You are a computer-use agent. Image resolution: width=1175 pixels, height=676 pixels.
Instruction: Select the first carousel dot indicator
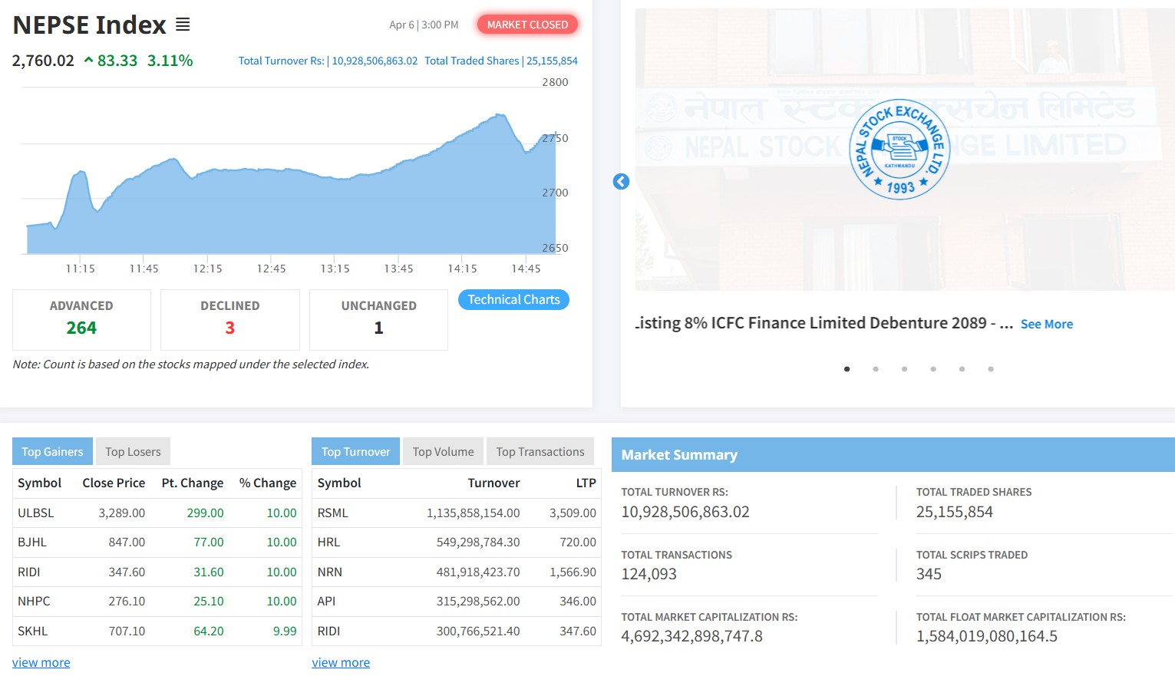(847, 369)
